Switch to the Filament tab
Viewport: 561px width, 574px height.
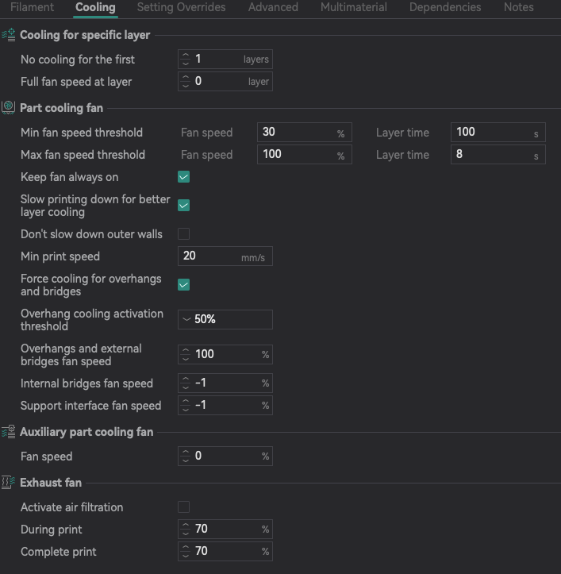[33, 7]
